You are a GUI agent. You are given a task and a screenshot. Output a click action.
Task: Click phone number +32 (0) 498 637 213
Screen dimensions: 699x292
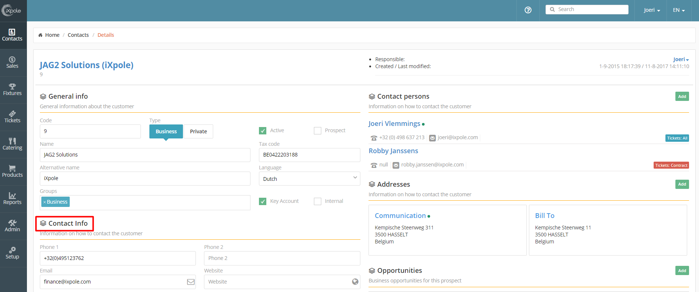tap(402, 137)
